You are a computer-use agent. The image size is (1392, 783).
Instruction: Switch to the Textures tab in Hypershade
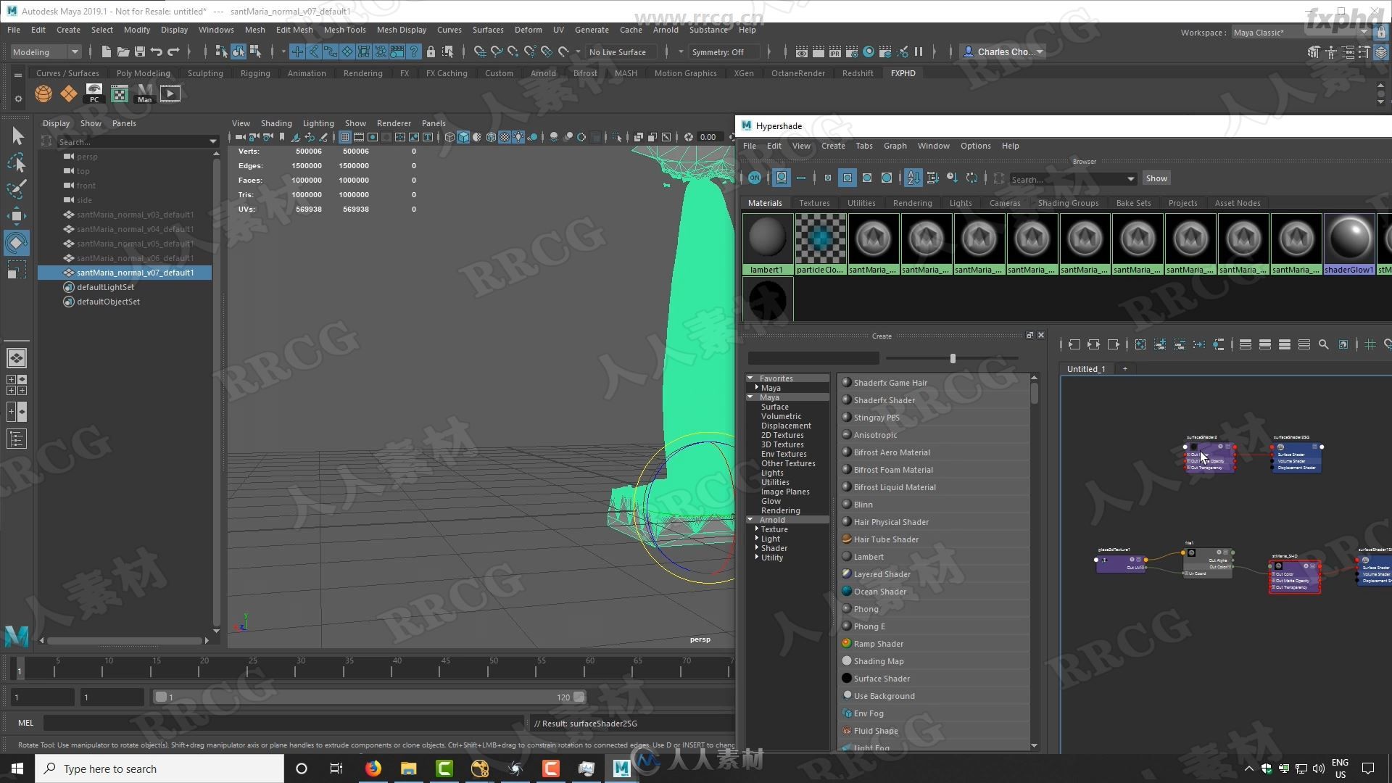(x=814, y=203)
